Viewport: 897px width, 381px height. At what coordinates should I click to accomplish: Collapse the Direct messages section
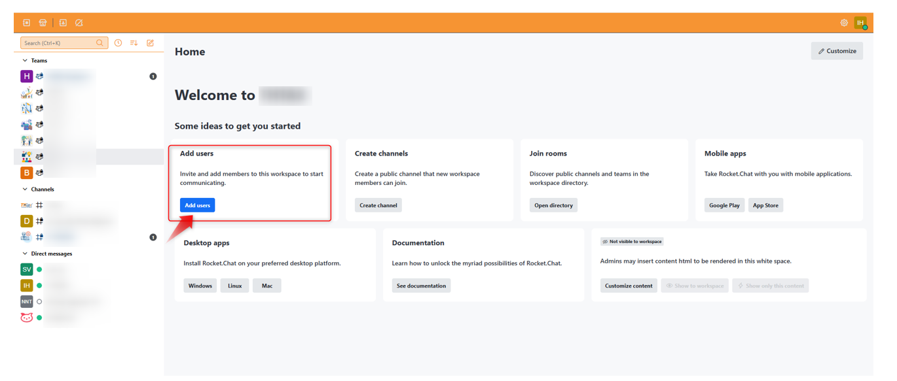click(25, 254)
